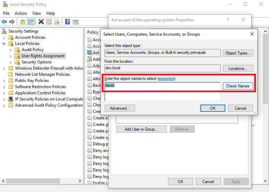Viewport: 269px width, 192px height.
Task: Open the Action menu
Action: (21, 13)
